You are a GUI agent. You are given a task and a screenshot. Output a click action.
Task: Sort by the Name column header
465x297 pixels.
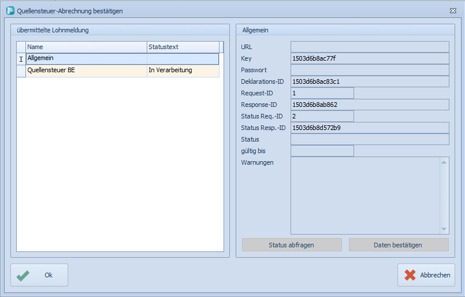click(87, 47)
